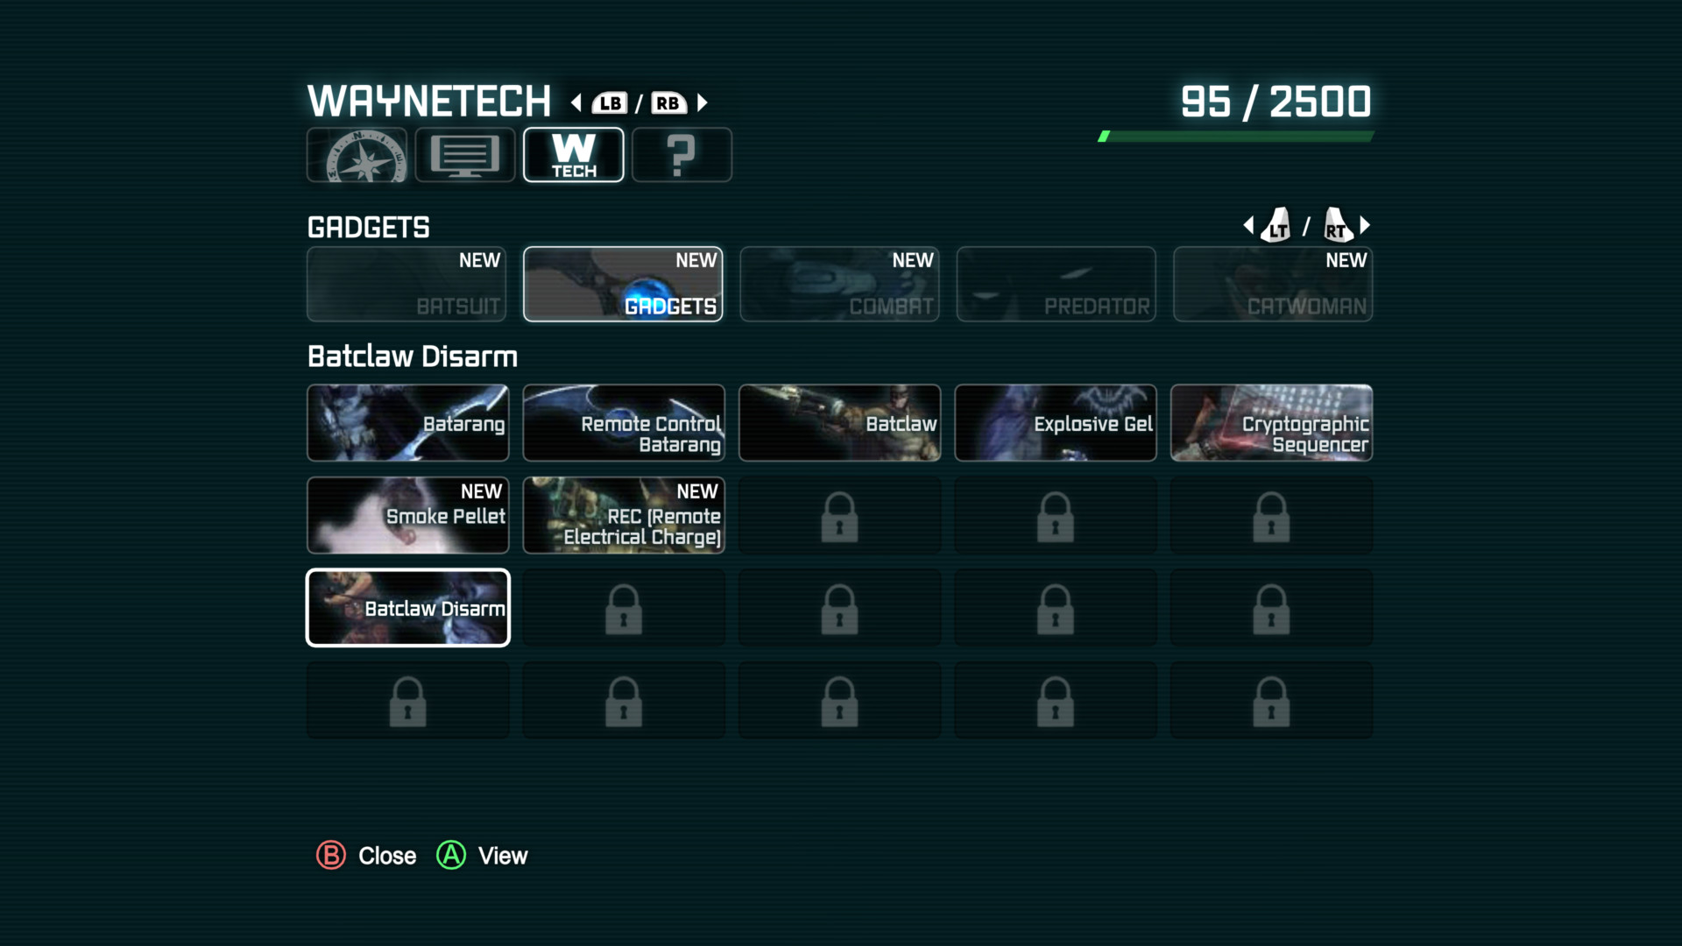Toggle to RT gadget assignment slot

point(1335,228)
